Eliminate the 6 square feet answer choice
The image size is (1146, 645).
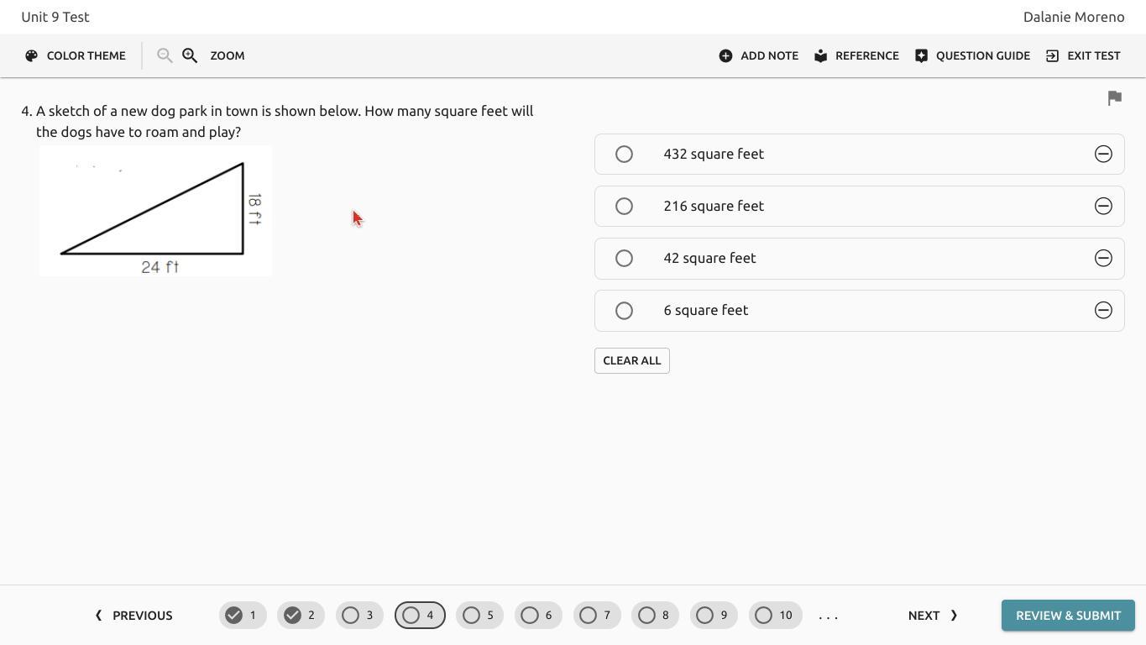pyautogui.click(x=1103, y=310)
